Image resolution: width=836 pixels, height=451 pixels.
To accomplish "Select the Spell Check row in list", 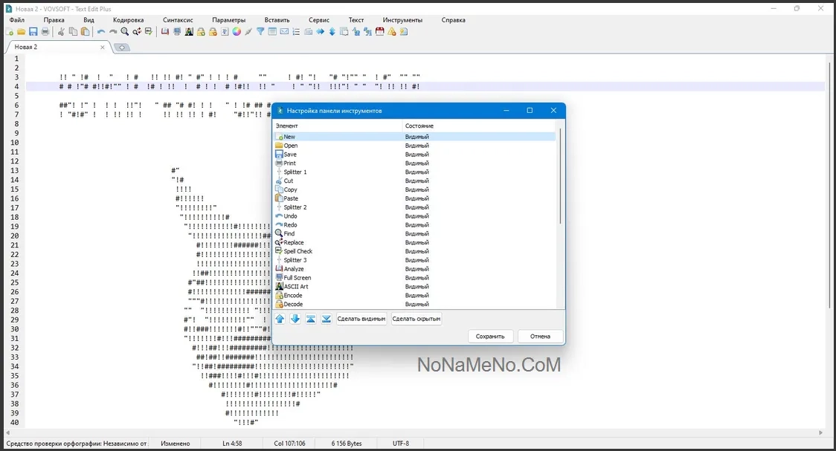I will click(x=298, y=251).
